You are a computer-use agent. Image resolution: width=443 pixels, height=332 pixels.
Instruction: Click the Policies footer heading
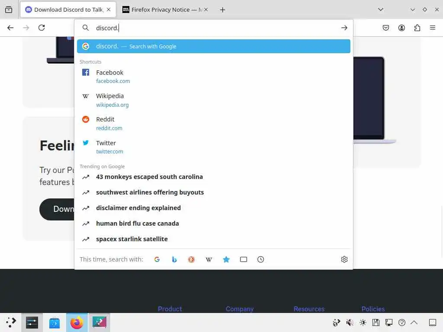pyautogui.click(x=373, y=309)
